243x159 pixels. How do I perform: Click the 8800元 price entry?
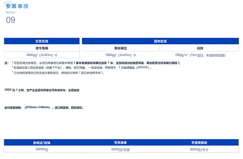coord(42,55)
